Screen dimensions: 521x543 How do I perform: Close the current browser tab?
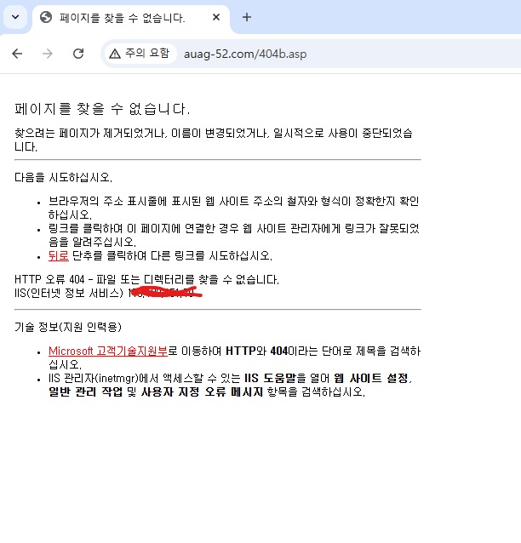click(216, 17)
